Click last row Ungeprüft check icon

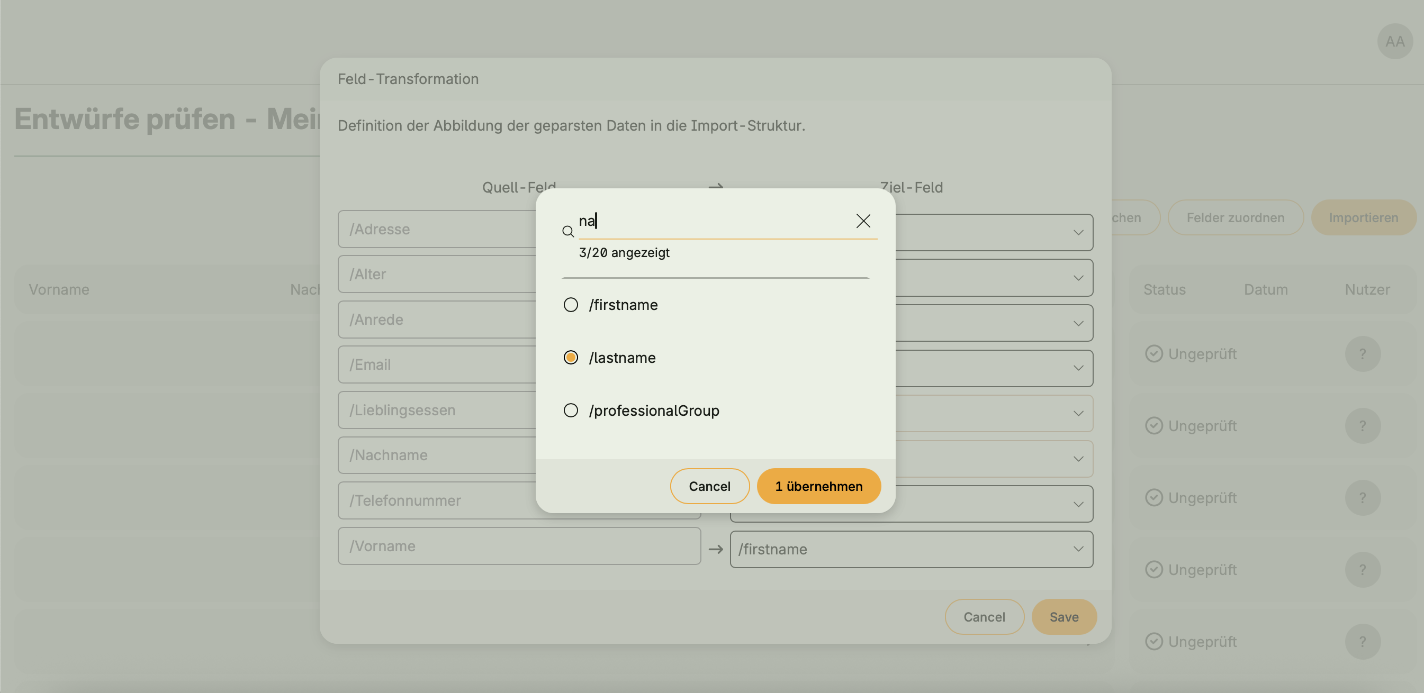point(1153,642)
